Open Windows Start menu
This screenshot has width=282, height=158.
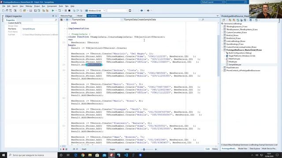(x=4, y=155)
